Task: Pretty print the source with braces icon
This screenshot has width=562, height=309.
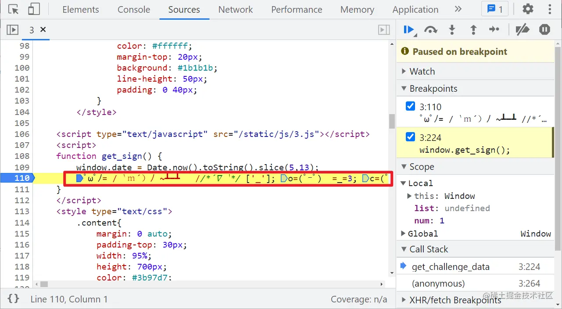Action: tap(14, 299)
